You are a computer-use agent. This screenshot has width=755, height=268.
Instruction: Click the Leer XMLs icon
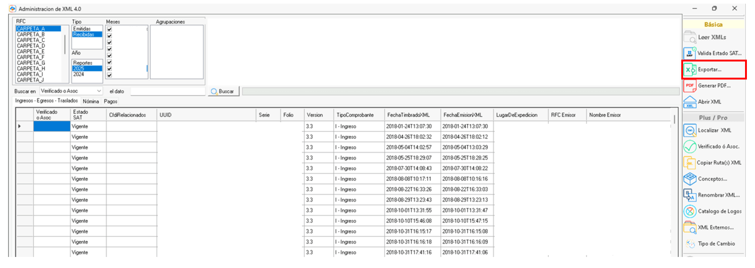(690, 37)
